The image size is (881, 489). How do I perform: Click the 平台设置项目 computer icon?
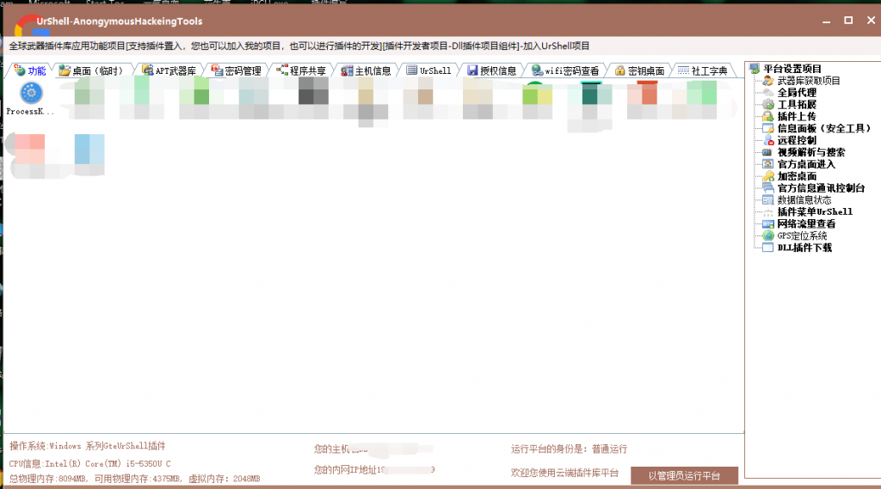pos(755,69)
